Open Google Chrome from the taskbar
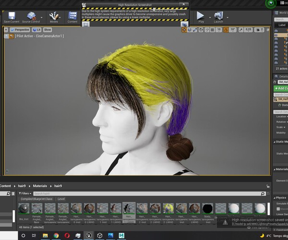 point(56,235)
